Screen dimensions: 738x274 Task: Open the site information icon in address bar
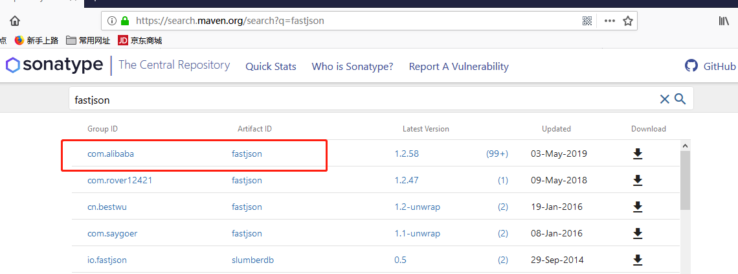[x=111, y=21]
